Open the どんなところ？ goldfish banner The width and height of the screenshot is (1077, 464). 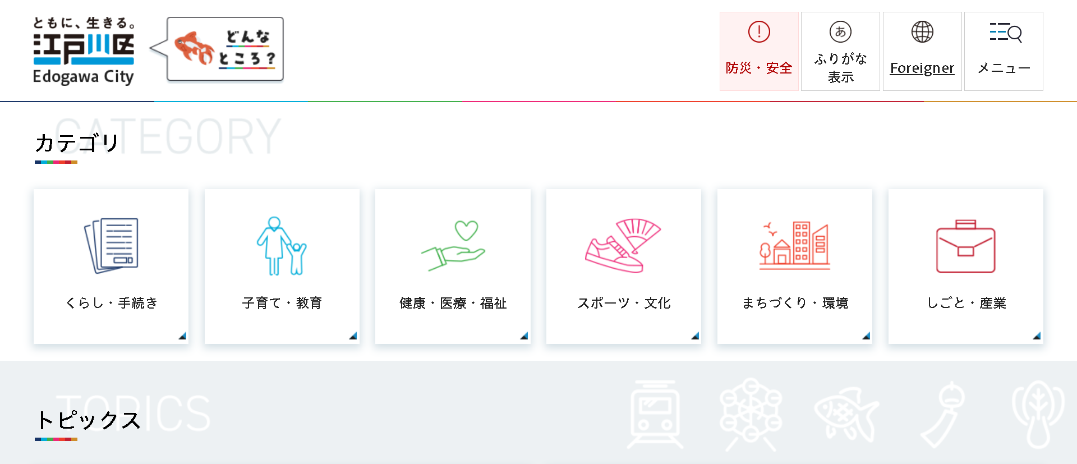(224, 49)
